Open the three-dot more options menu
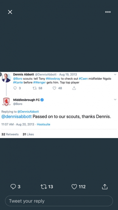118x210 pixels. 108,12
